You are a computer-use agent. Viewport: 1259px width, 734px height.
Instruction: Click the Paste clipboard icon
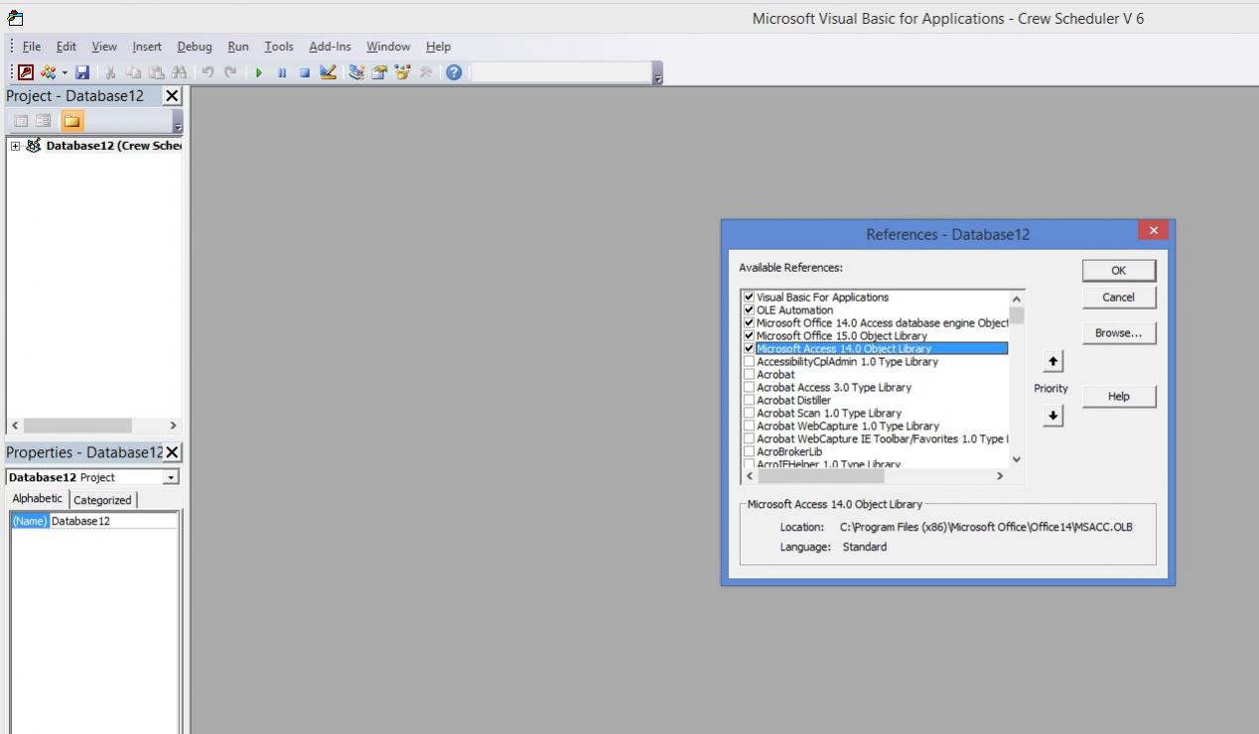click(156, 72)
